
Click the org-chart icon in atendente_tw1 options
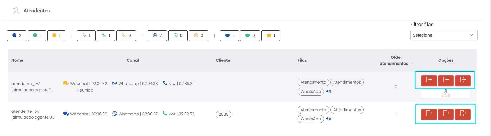click(x=446, y=93)
